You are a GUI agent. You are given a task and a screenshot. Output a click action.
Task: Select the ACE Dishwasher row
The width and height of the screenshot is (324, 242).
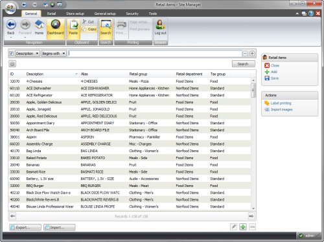coord(130,88)
